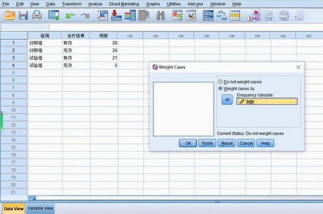
Task: Open Help from Weight Cases dialog
Action: pyautogui.click(x=265, y=143)
